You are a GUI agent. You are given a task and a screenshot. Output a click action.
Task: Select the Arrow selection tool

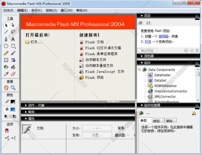click(x=6, y=25)
